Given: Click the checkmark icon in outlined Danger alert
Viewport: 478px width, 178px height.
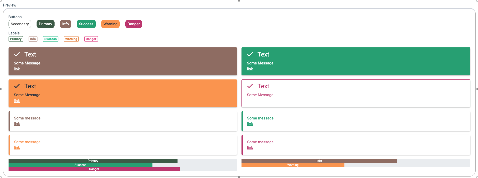Looking at the screenshot, I should pos(250,86).
